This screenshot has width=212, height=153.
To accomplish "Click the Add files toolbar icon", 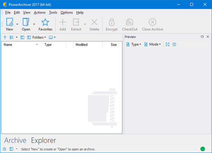I will (63, 22).
